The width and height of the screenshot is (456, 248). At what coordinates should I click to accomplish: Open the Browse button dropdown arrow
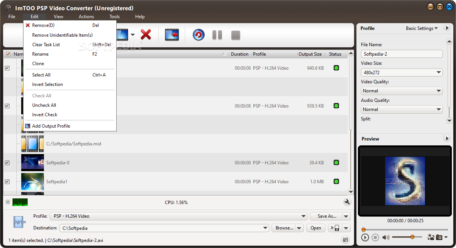[299, 228]
